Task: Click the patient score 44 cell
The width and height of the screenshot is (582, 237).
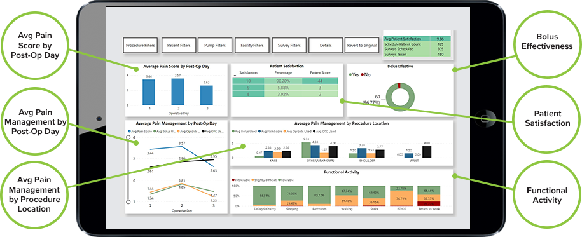Action: (x=319, y=81)
